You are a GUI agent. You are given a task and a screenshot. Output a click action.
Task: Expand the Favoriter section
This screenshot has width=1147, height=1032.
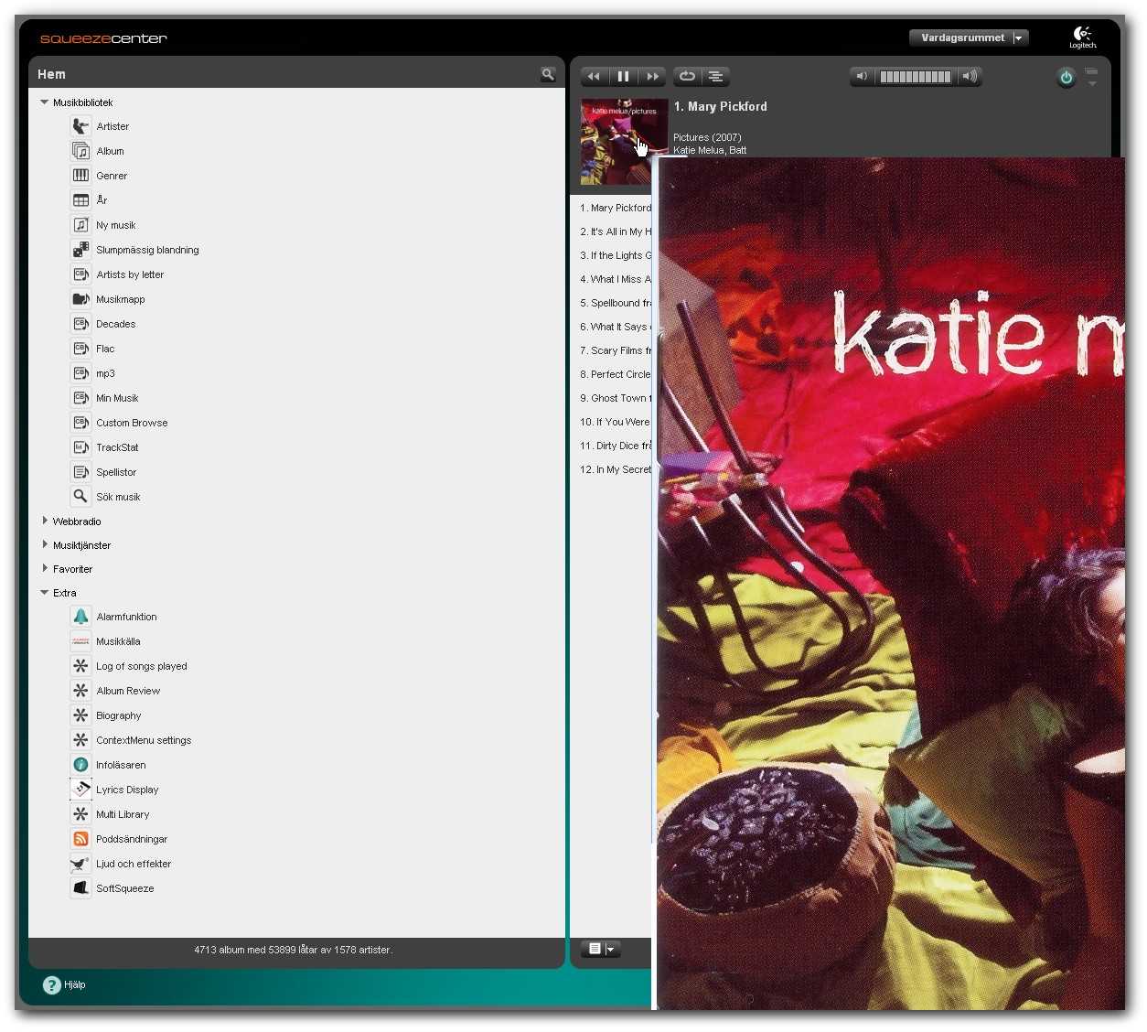tap(45, 568)
